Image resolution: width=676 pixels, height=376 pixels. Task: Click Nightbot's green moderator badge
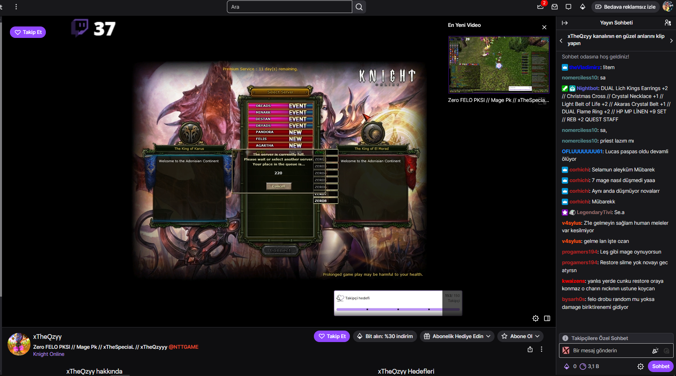pos(565,88)
